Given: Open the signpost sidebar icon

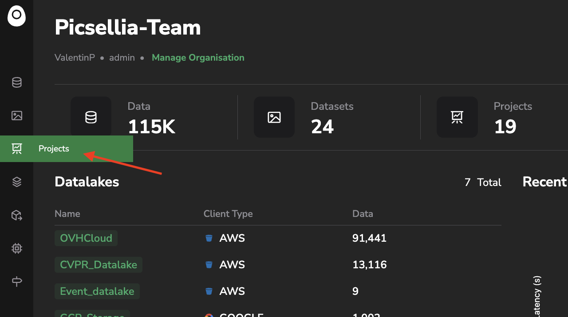Looking at the screenshot, I should 17,282.
